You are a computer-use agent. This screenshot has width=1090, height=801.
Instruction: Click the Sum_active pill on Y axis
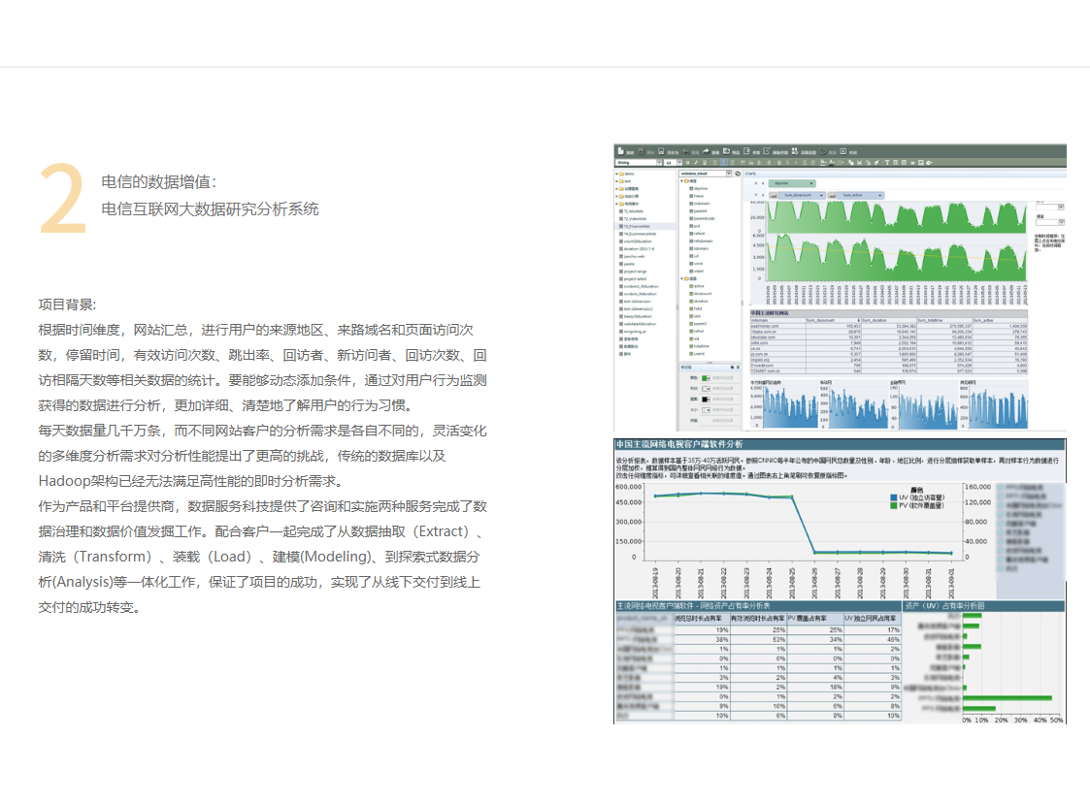[x=851, y=195]
